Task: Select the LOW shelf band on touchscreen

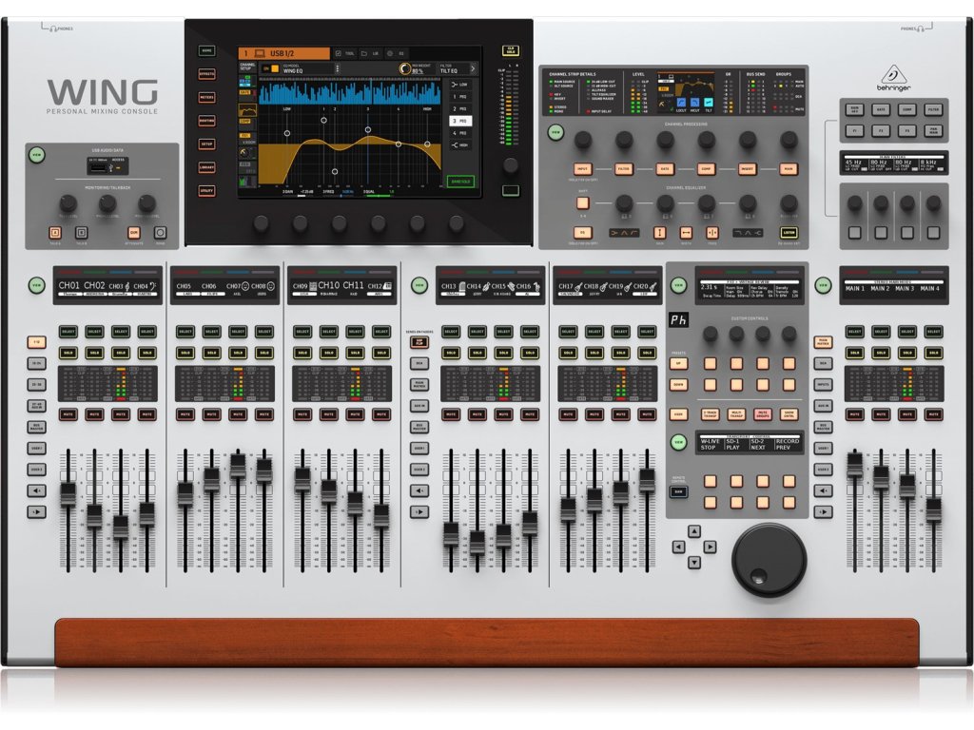Action: coord(460,85)
